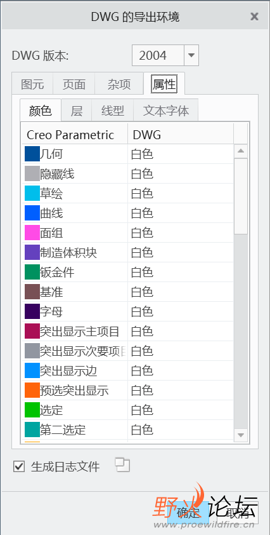This screenshot has height=535, width=270.
Task: Select the magenta 面组 color swatch
Action: pos(32,233)
